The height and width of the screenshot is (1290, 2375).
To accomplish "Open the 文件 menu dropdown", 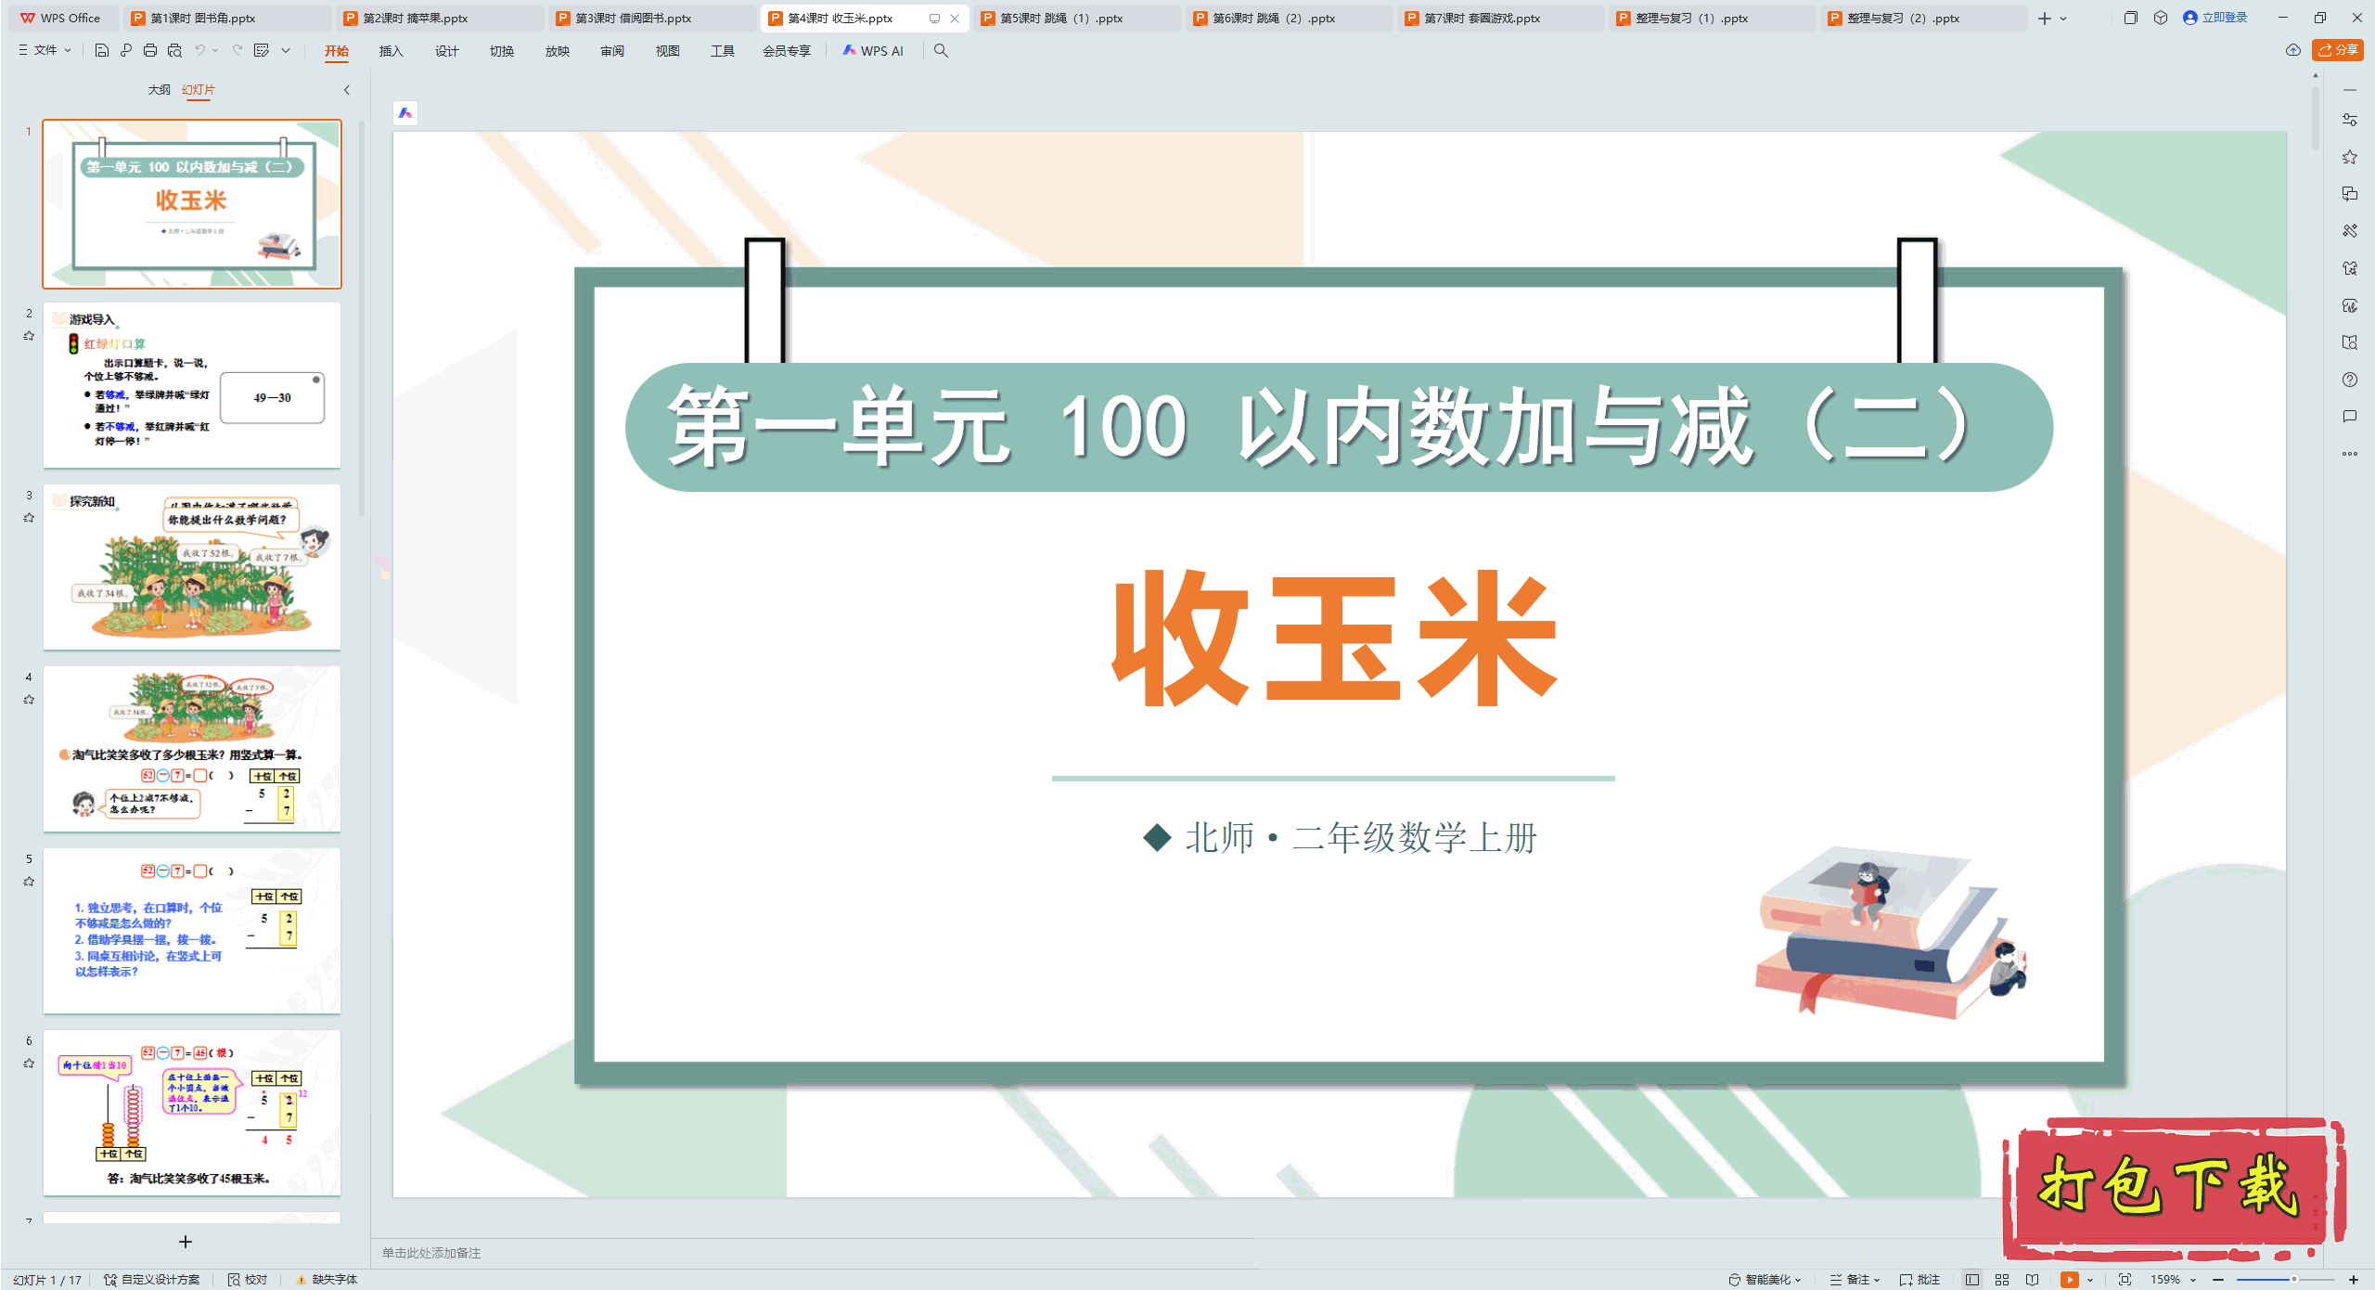I will (45, 51).
